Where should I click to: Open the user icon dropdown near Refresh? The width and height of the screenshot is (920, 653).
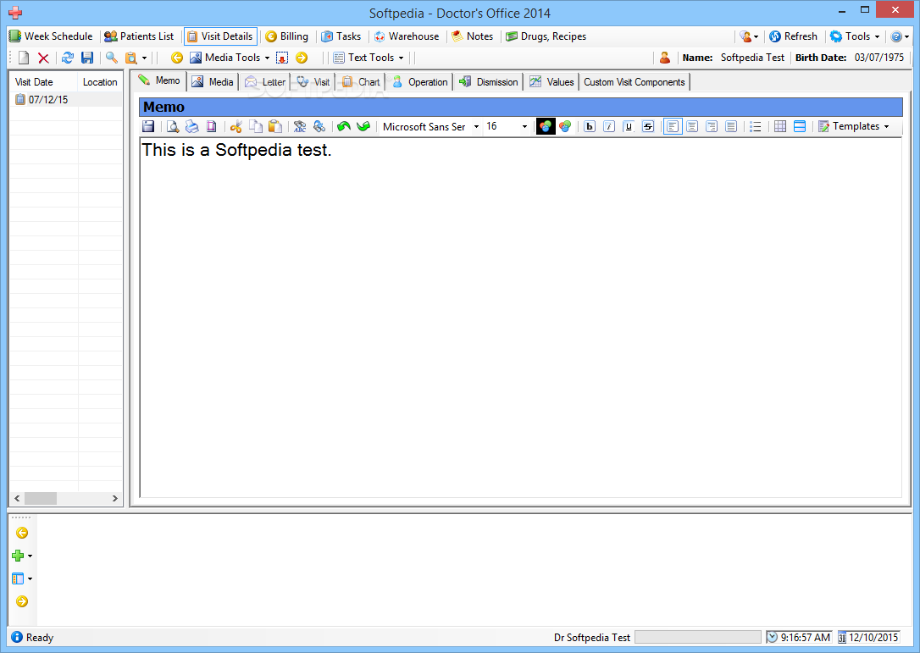749,36
